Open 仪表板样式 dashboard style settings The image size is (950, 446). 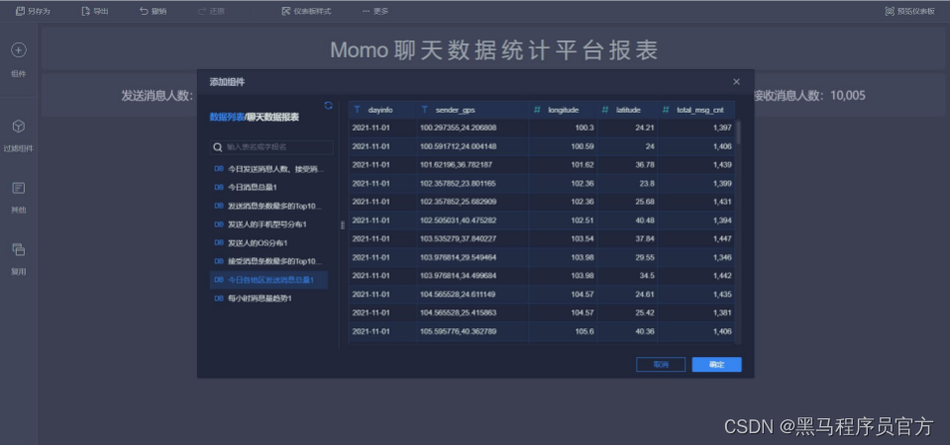click(306, 11)
